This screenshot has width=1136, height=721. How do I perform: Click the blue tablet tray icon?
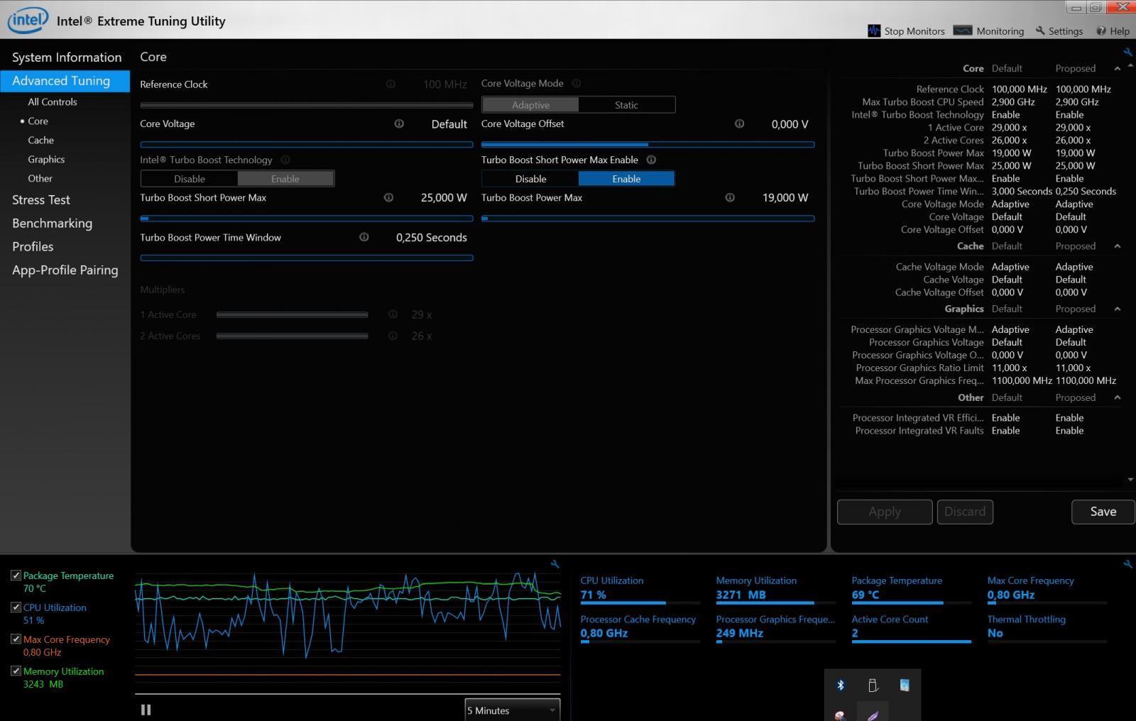point(905,685)
